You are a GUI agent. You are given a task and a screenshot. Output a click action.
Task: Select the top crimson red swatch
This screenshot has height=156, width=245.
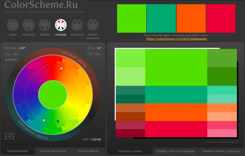221,18
